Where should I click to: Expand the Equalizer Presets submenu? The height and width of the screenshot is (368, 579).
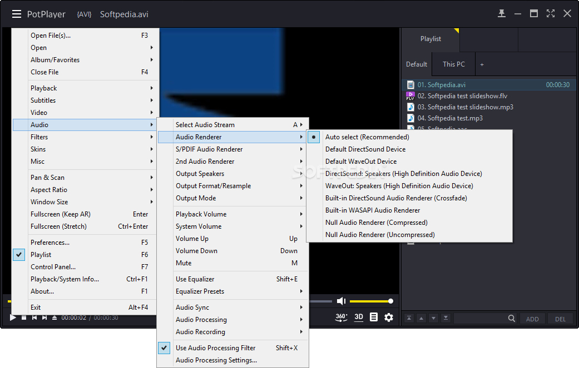(x=232, y=291)
